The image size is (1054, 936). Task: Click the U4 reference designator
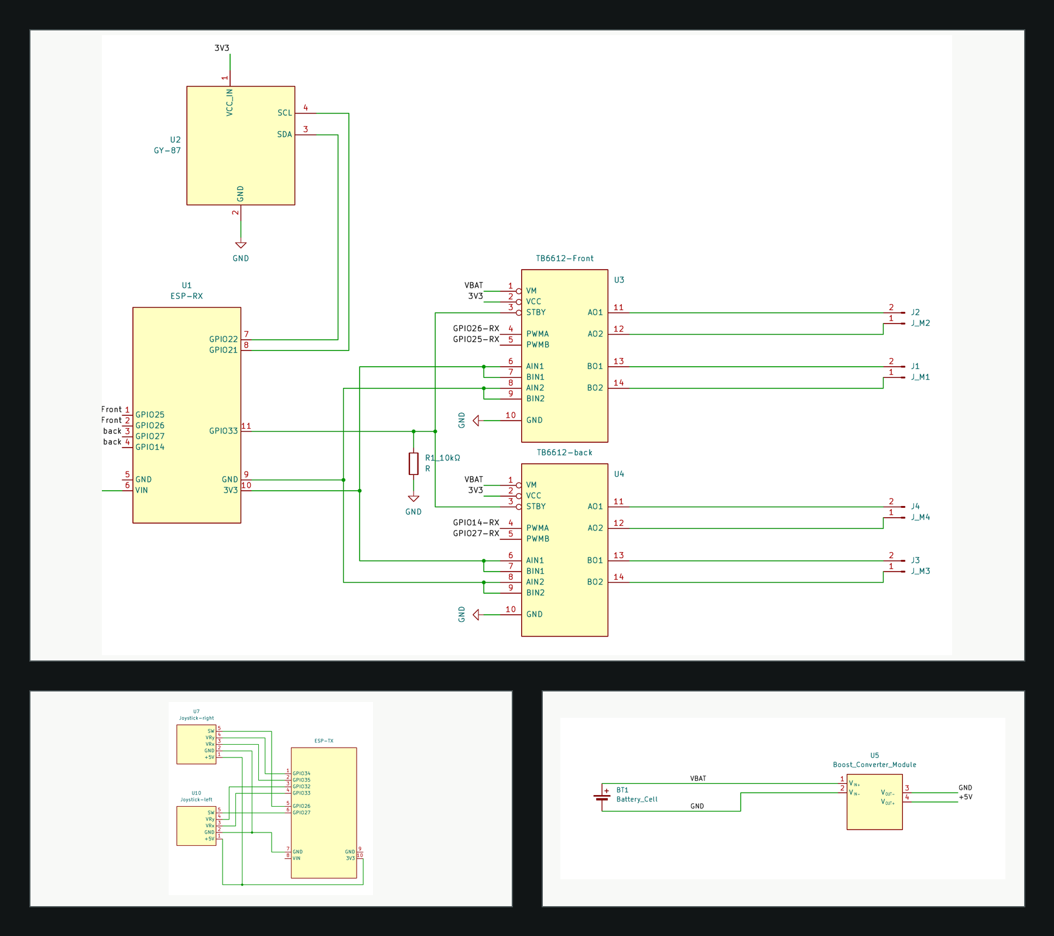tap(619, 474)
